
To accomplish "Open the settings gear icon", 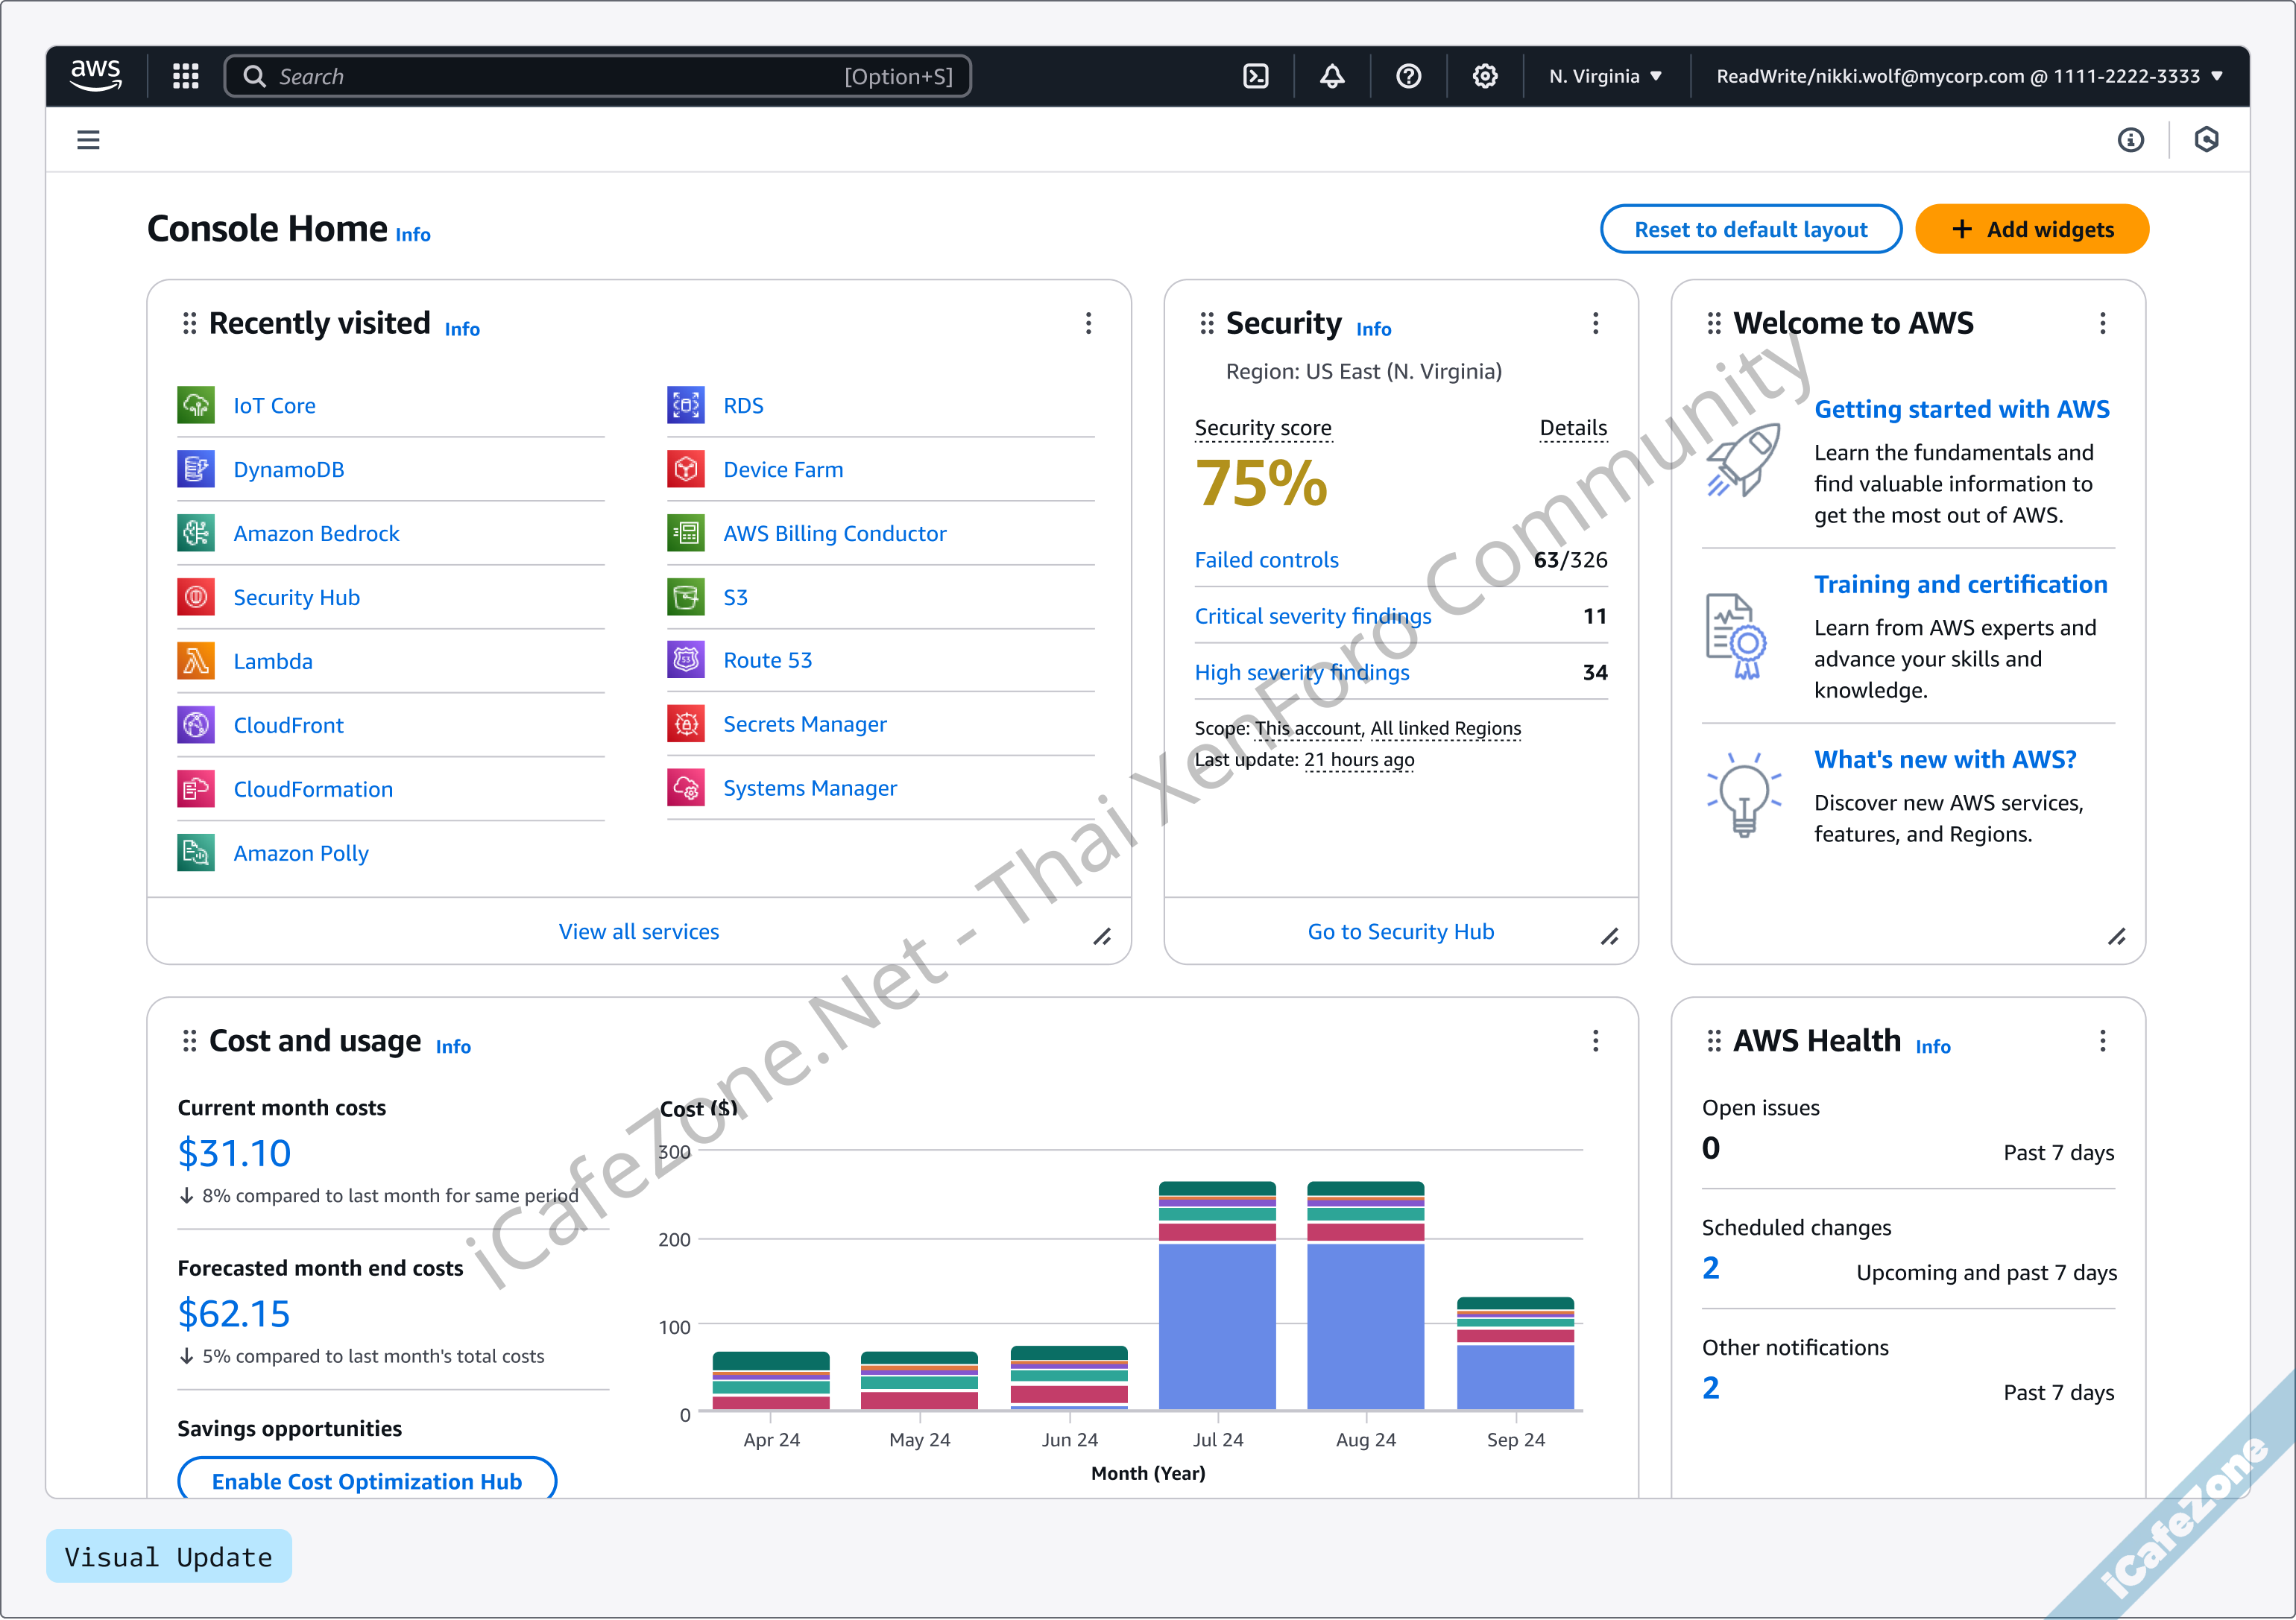I will coord(1485,76).
